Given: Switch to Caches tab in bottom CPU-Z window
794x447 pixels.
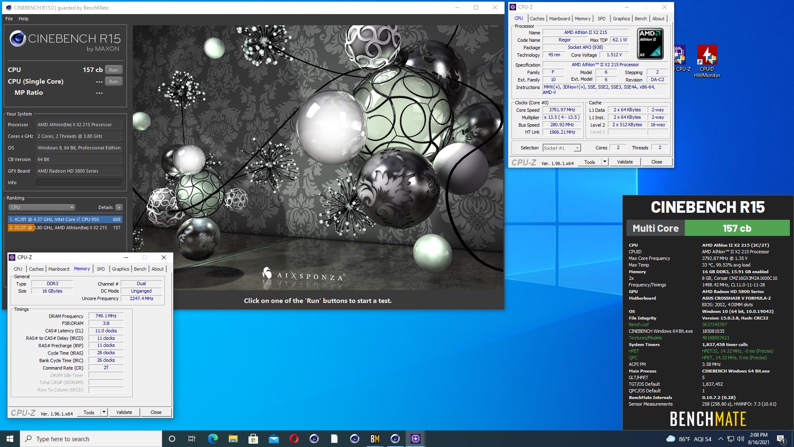Looking at the screenshot, I should [36, 269].
